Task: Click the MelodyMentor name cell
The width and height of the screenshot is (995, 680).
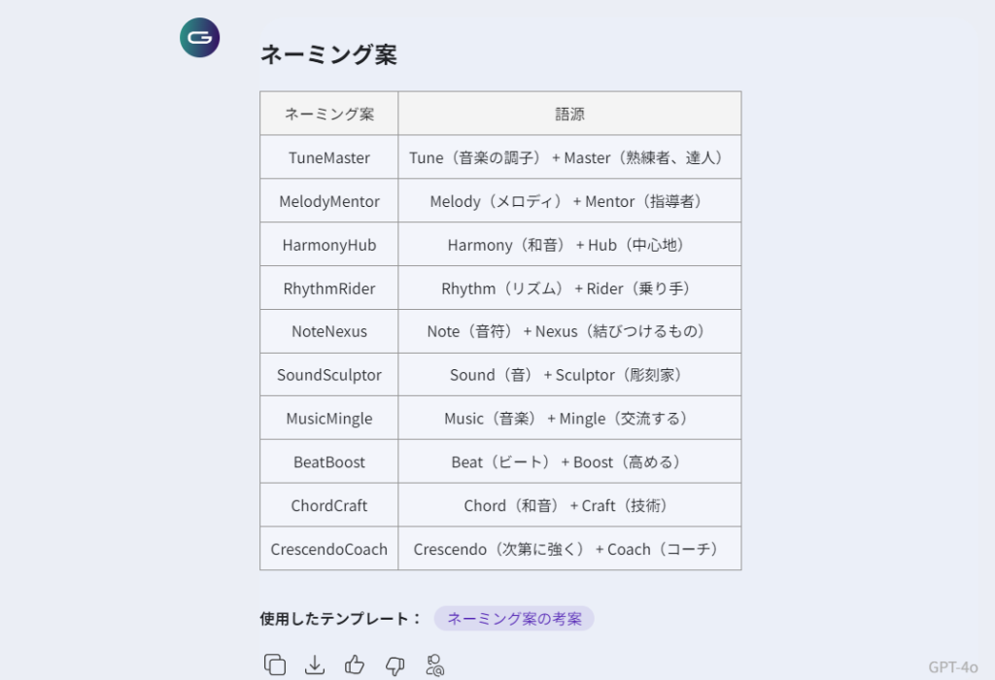Action: [x=329, y=201]
